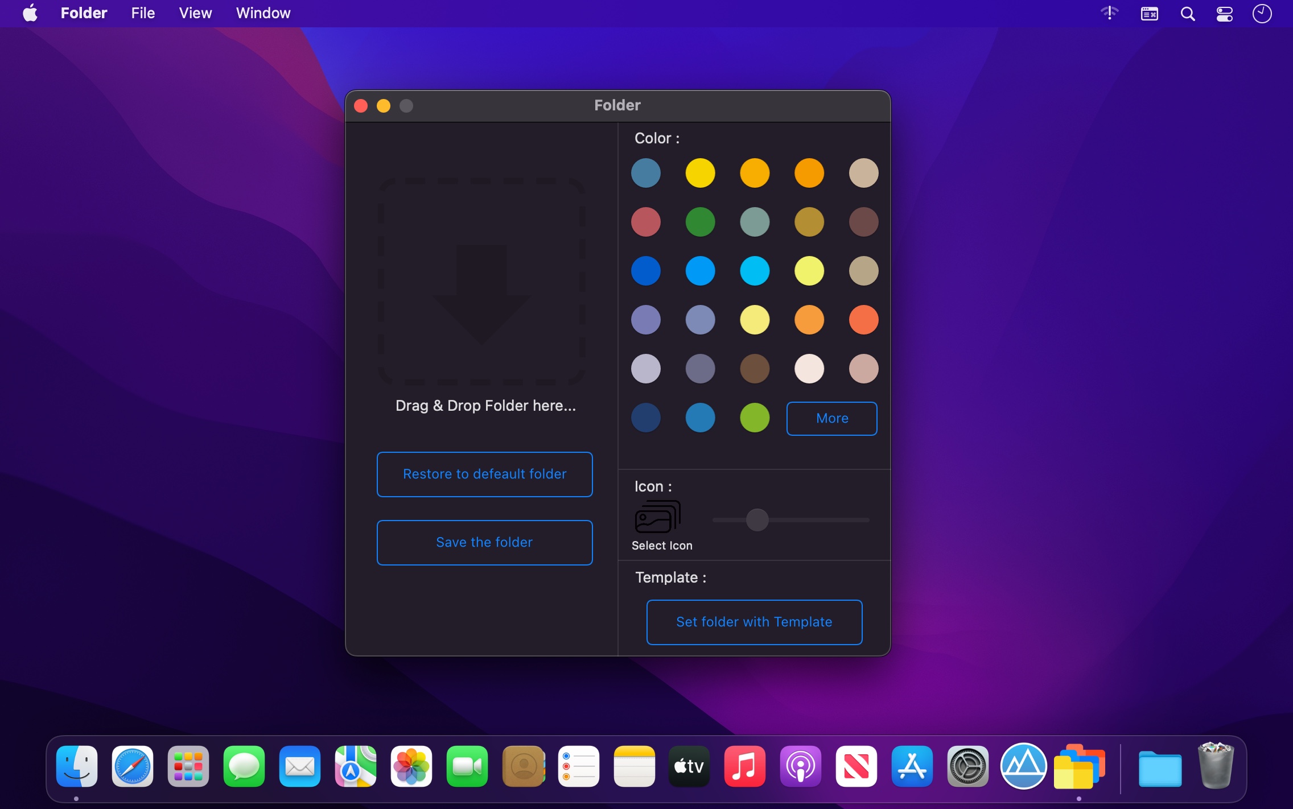1293x809 pixels.
Task: Click the Drag & Drop Folder drop zone
Action: [x=482, y=282]
